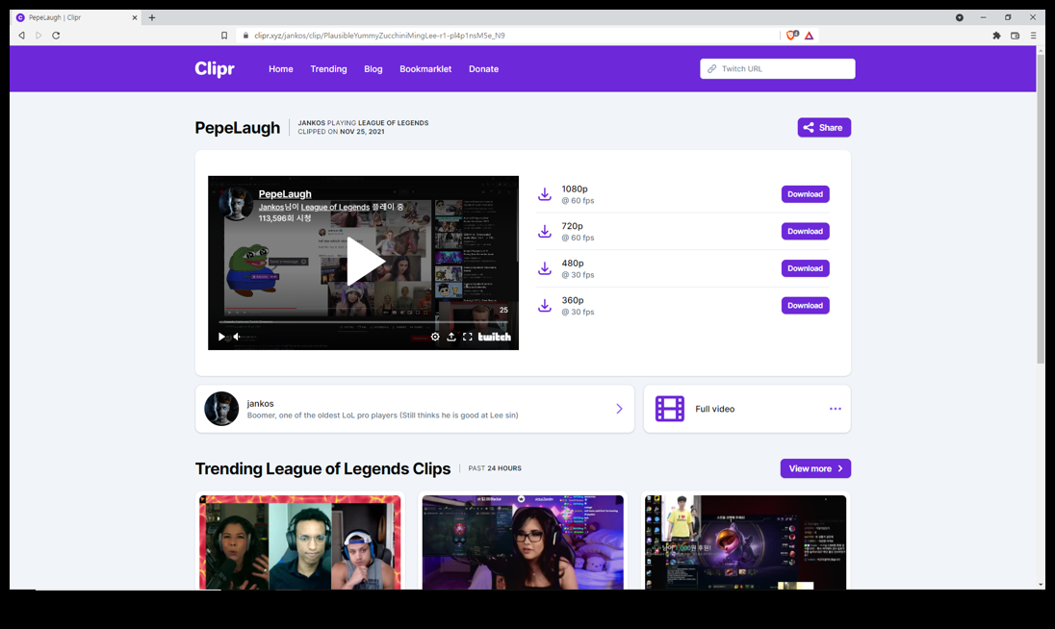The width and height of the screenshot is (1055, 629).
Task: Click the 360p download arrow icon
Action: 545,305
